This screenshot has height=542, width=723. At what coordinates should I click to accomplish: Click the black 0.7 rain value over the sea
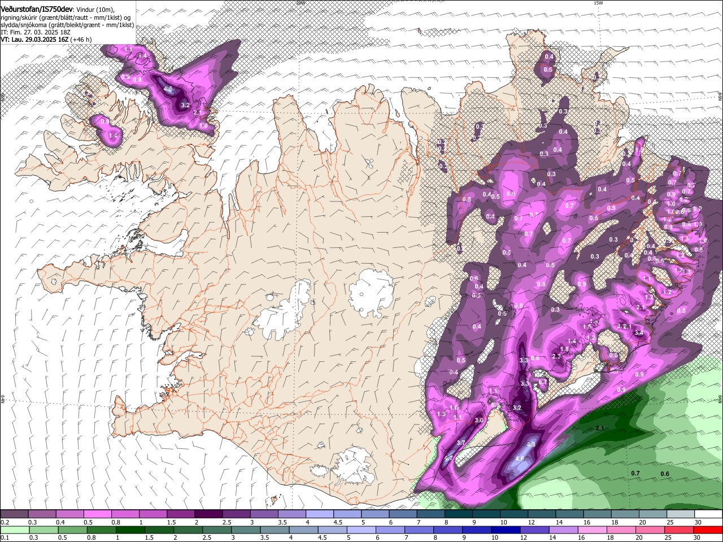(x=635, y=473)
